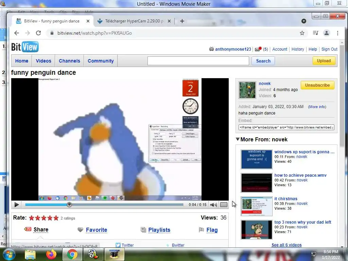Open the Account link
This screenshot has width=348, height=261.
[x=280, y=49]
